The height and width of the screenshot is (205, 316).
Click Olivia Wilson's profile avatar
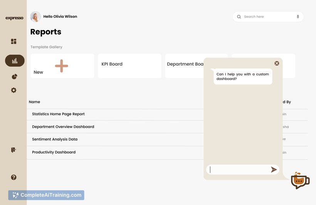point(35,17)
